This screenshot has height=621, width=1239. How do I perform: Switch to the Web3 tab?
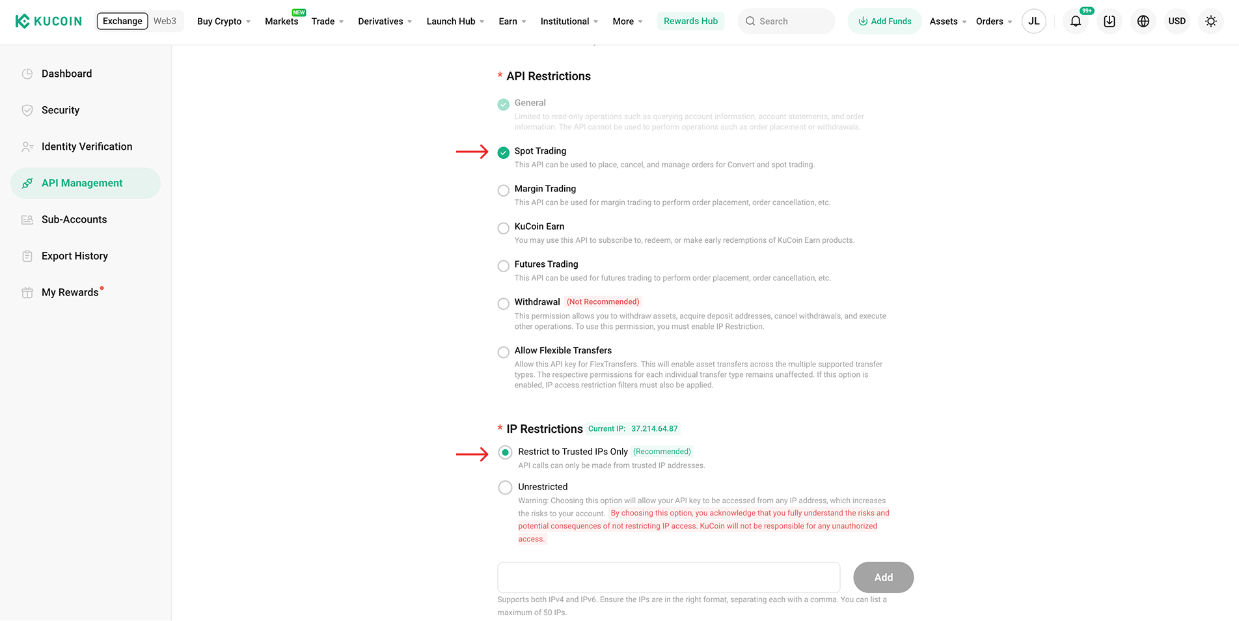point(165,21)
